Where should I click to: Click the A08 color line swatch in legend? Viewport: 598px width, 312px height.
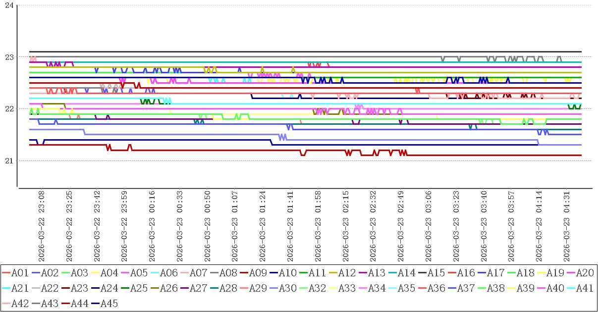(x=215, y=272)
